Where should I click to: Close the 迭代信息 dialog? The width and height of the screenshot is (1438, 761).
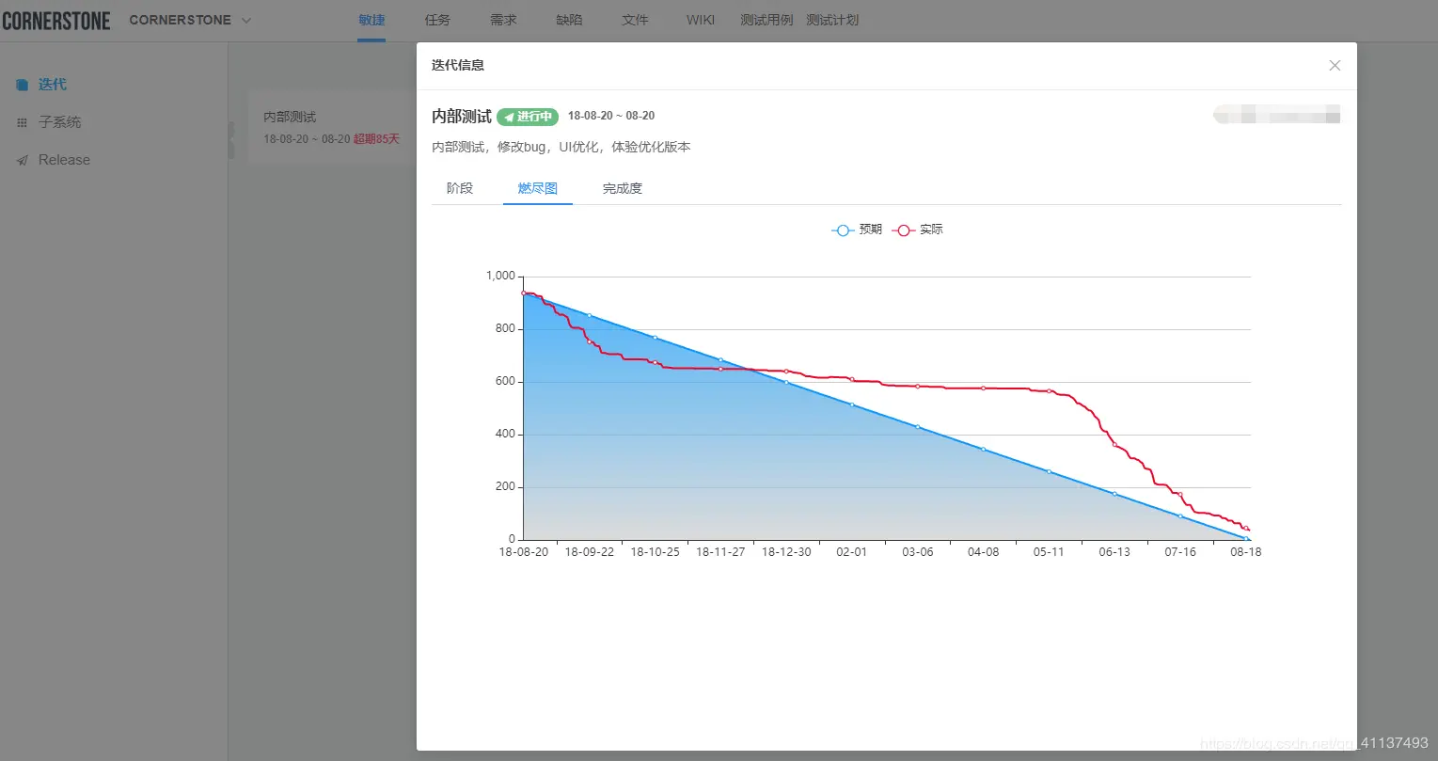click(x=1335, y=66)
